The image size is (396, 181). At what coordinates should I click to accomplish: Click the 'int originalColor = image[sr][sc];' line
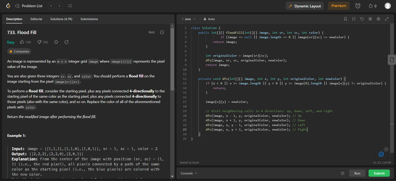(x=237, y=56)
